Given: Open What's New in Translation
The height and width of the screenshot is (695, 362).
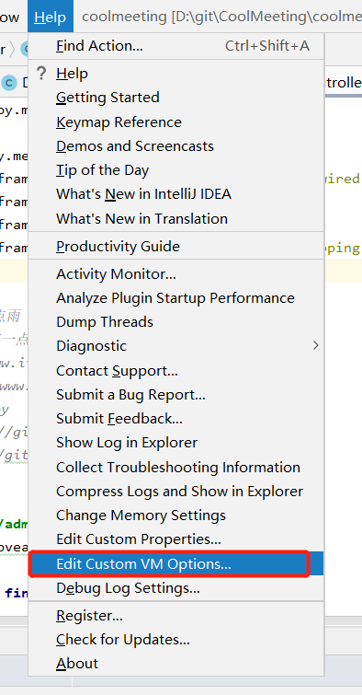Looking at the screenshot, I should (176, 218).
